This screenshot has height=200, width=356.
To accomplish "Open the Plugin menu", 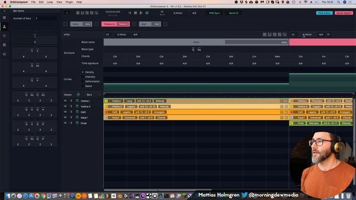I will (69, 2).
